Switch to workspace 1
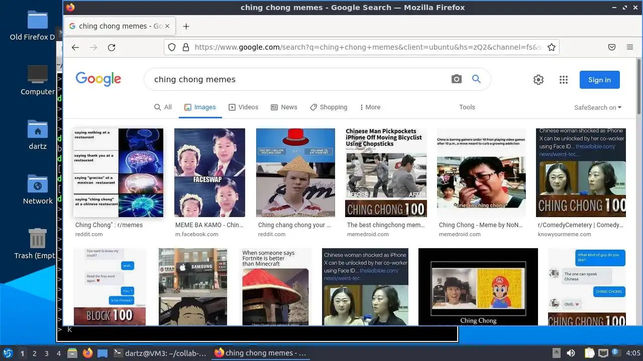This screenshot has width=643, height=361. coord(22,353)
